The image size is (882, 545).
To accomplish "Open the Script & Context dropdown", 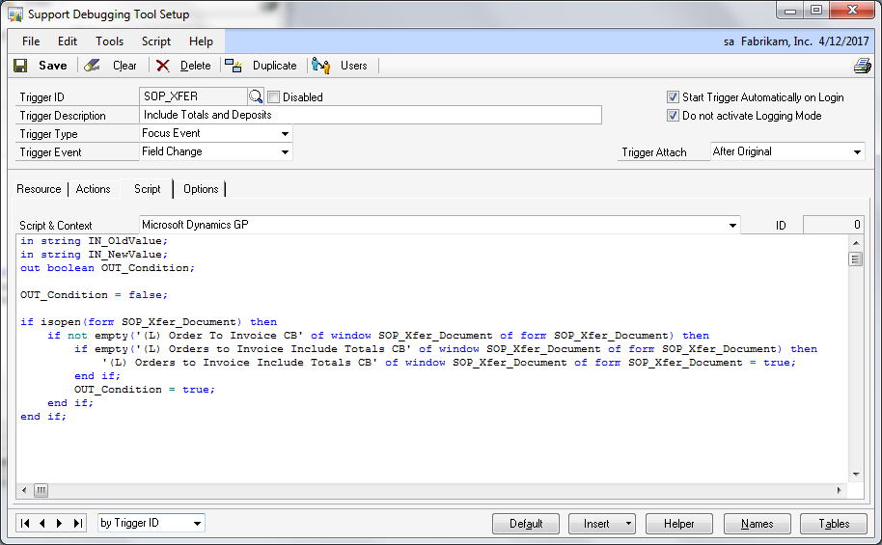I will 732,225.
